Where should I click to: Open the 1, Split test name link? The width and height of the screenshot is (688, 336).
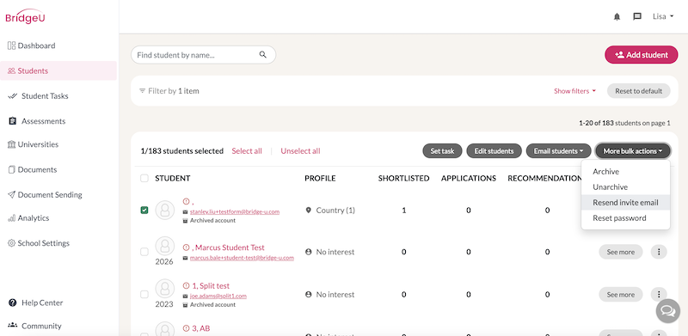coord(211,285)
